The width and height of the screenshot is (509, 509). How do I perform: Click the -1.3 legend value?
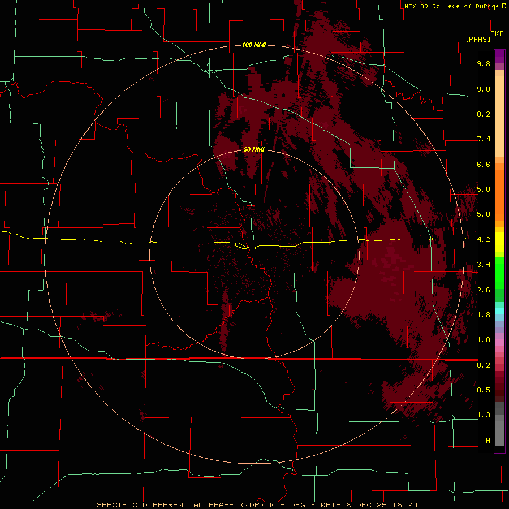[481, 415]
